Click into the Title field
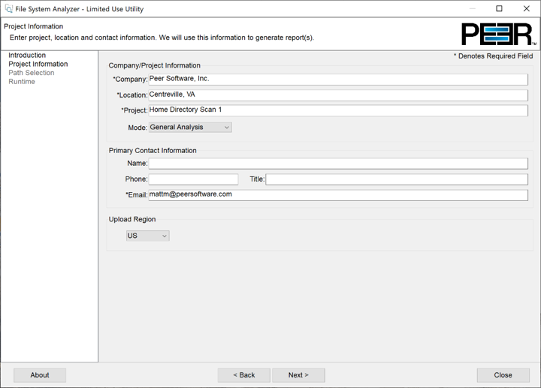 coord(397,179)
